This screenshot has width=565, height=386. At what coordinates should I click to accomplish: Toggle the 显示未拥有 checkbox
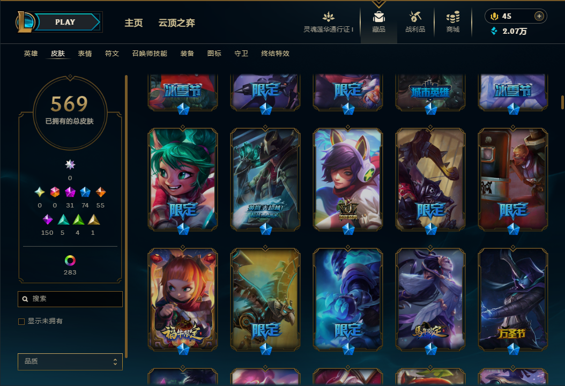pyautogui.click(x=21, y=322)
